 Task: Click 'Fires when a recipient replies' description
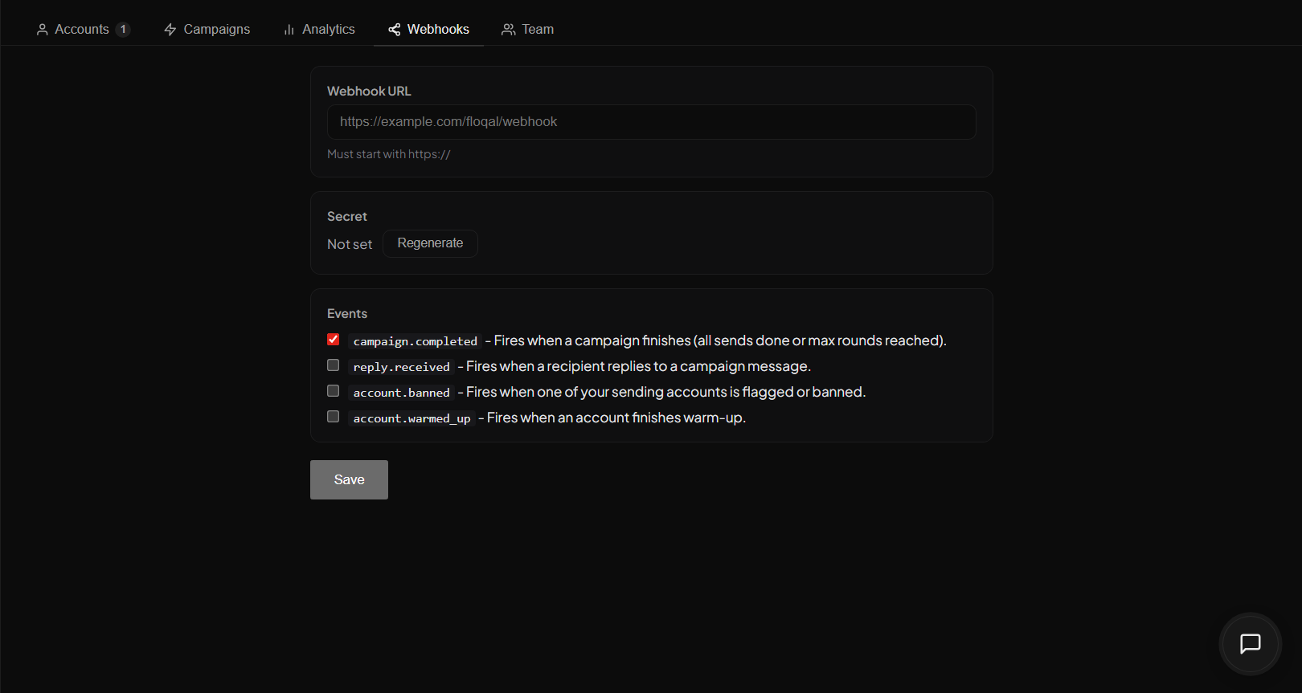[x=639, y=366]
